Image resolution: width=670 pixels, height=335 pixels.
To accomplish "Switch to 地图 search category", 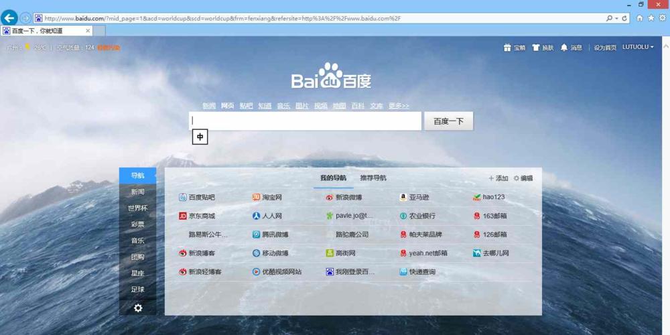I will pos(339,106).
